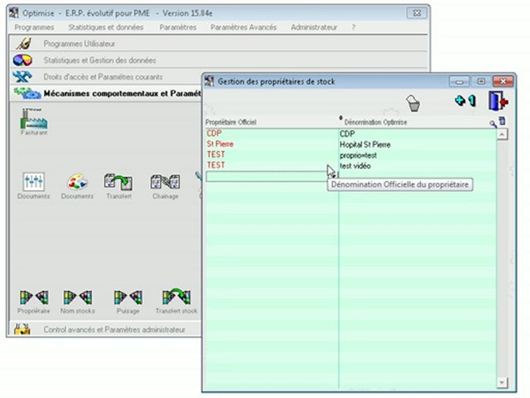Close the Optimise main window
The height and width of the screenshot is (398, 530).
pyautogui.click(x=417, y=13)
